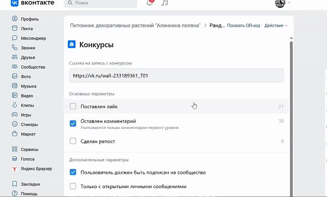
Task: Open Профиль in the sidebar menu
Action: pyautogui.click(x=30, y=19)
